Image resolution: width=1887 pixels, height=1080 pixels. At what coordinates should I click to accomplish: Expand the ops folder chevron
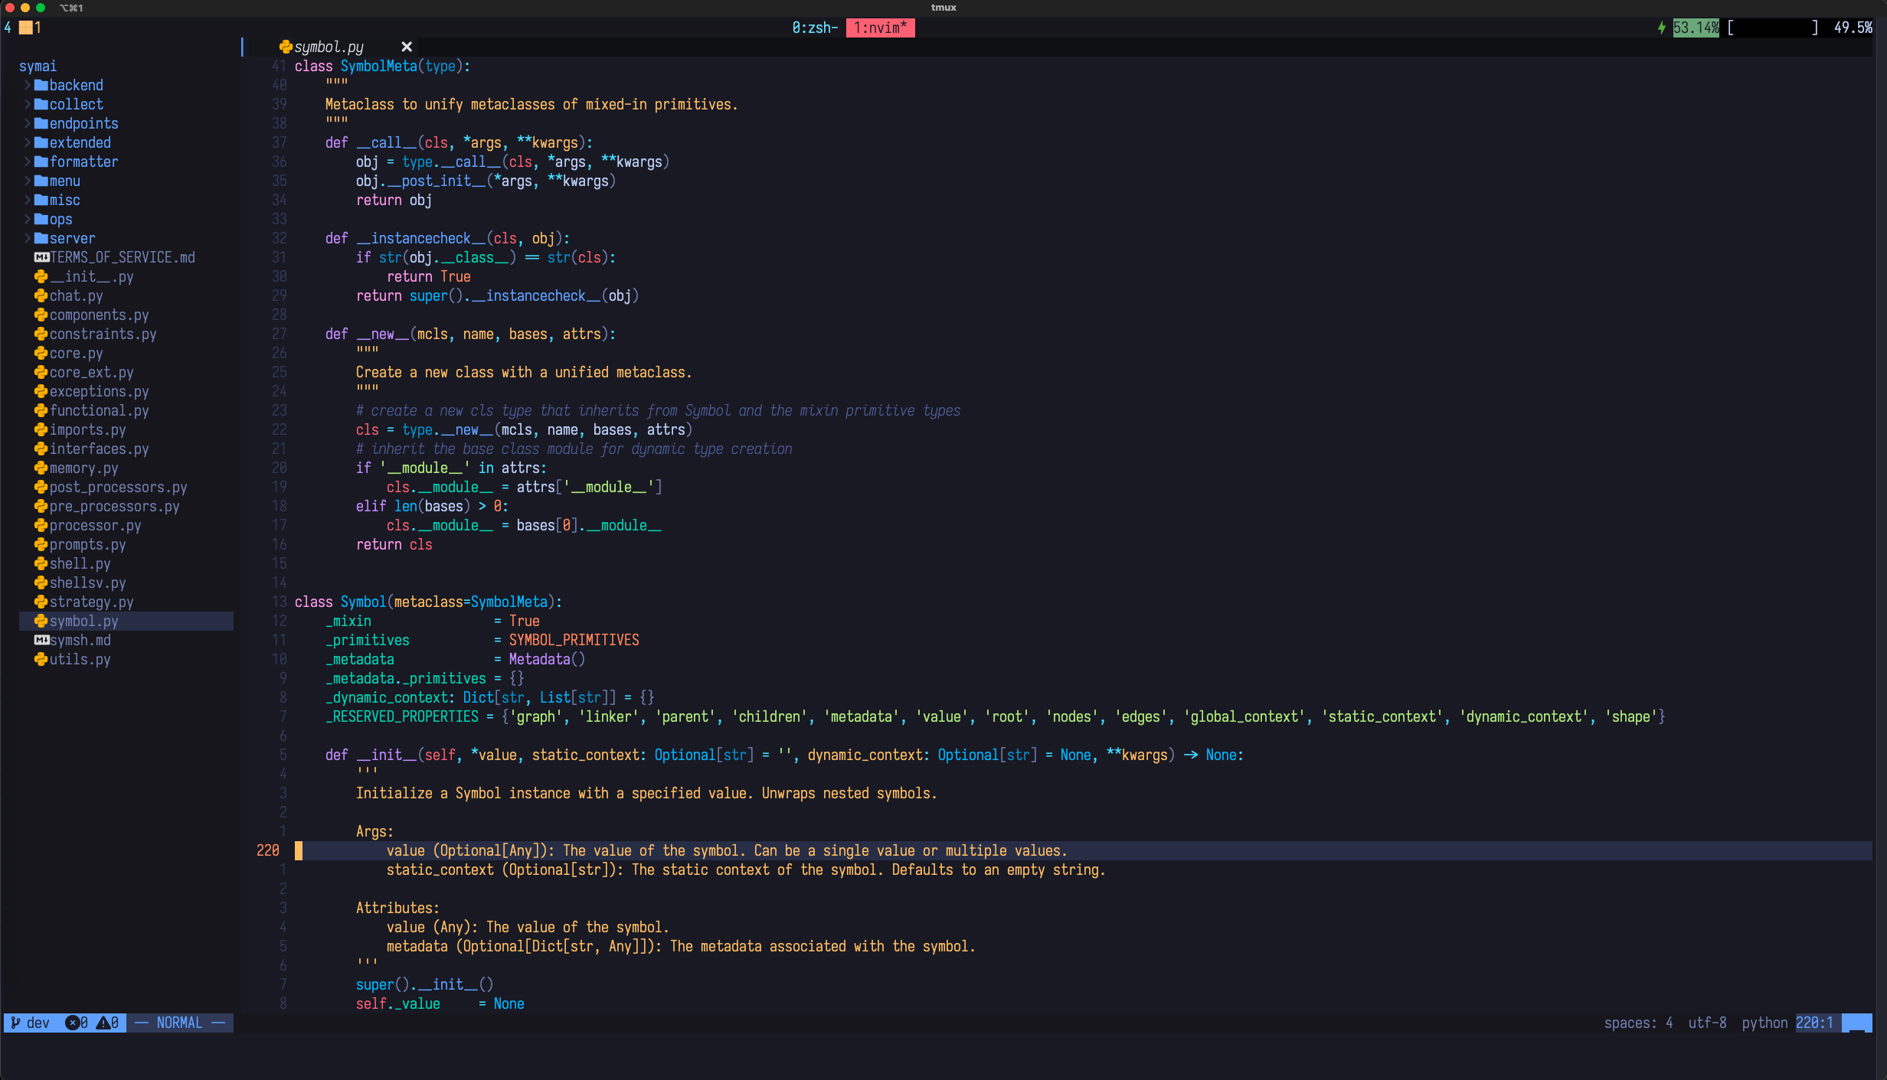coord(28,219)
